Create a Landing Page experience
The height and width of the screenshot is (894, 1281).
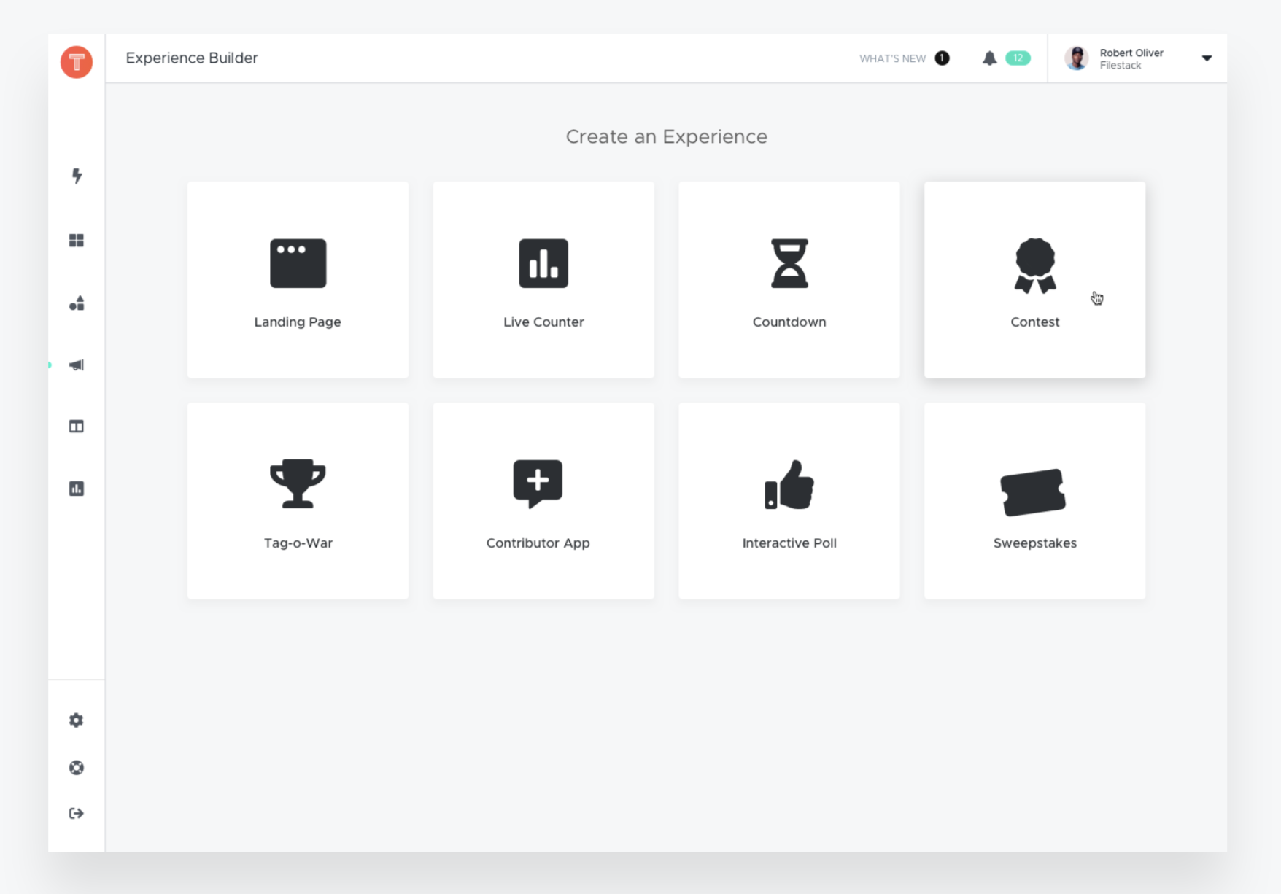coord(297,280)
